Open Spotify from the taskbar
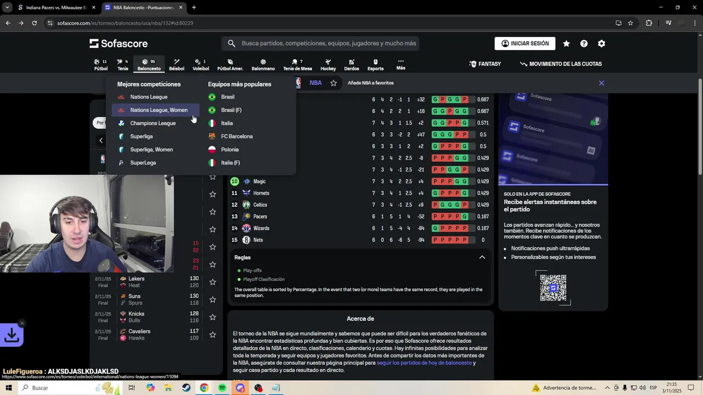Viewport: 703px width, 395px height. [222, 388]
